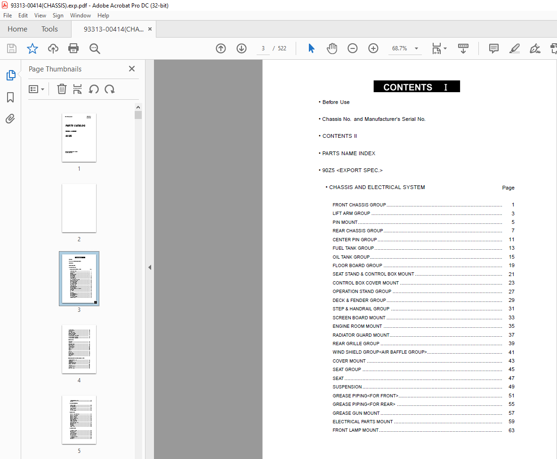
Task: Click the thumbnail panel scrollbar handle
Action: click(x=138, y=115)
